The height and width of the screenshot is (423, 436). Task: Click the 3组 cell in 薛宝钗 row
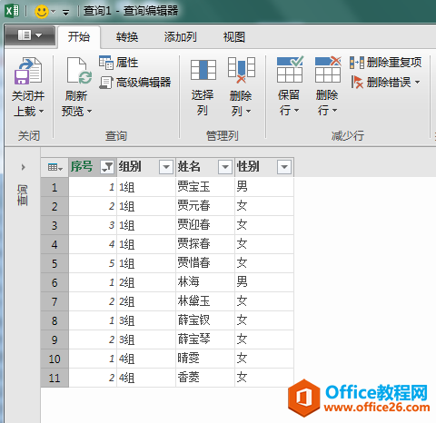pyautogui.click(x=146, y=320)
